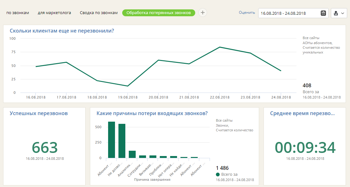Click the "17.08.2018" x-axis date label
The width and height of the screenshot is (350, 187).
coord(66,97)
